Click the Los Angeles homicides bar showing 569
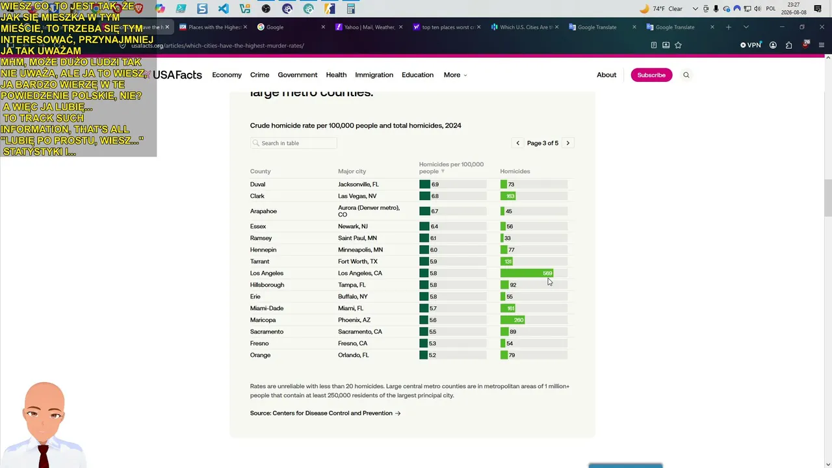Screen dimensions: 832x468 526,273
